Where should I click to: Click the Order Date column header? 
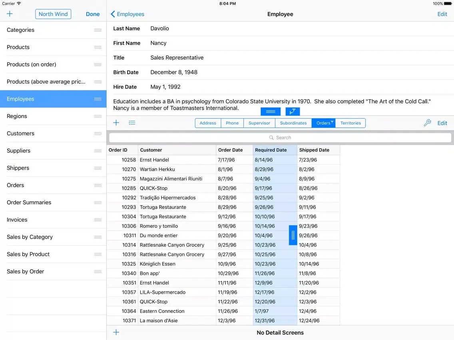(x=235, y=150)
